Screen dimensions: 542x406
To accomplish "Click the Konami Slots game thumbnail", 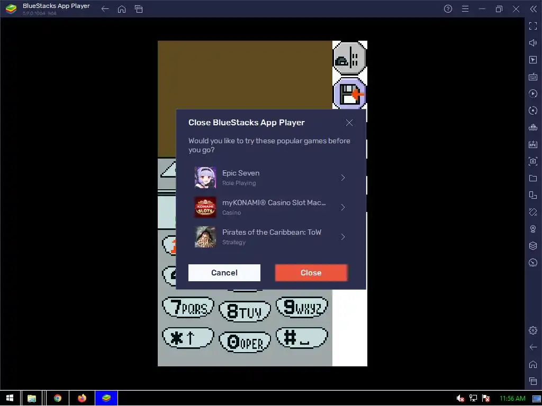I will click(205, 207).
